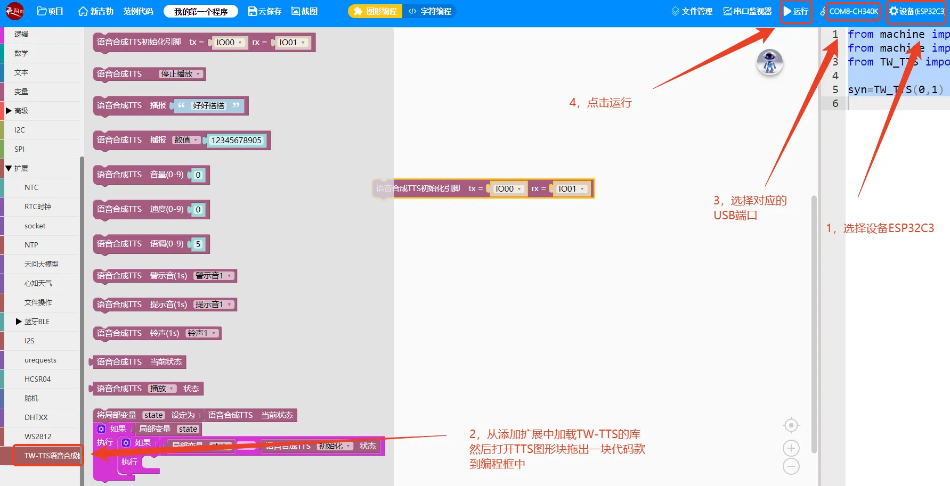Open the tx pin IO00 dropdown in workspace block
The height and width of the screenshot is (486, 950).
pos(508,189)
